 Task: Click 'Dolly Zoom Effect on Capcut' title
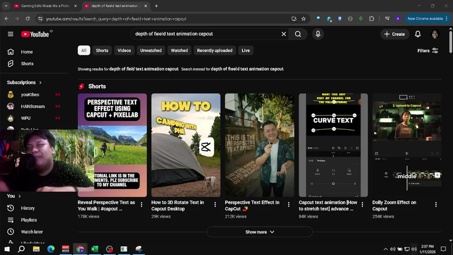(x=394, y=205)
